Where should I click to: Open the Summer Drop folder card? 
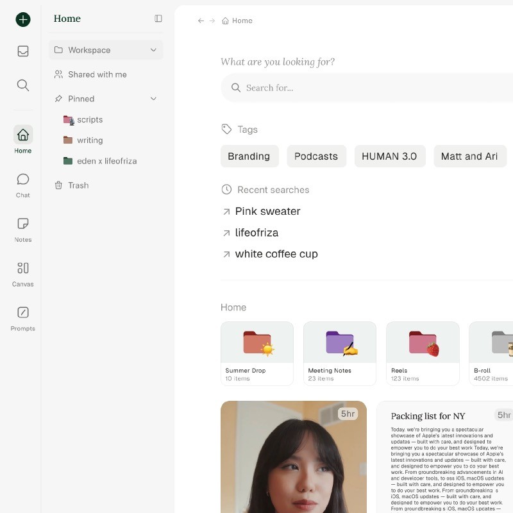coord(257,353)
